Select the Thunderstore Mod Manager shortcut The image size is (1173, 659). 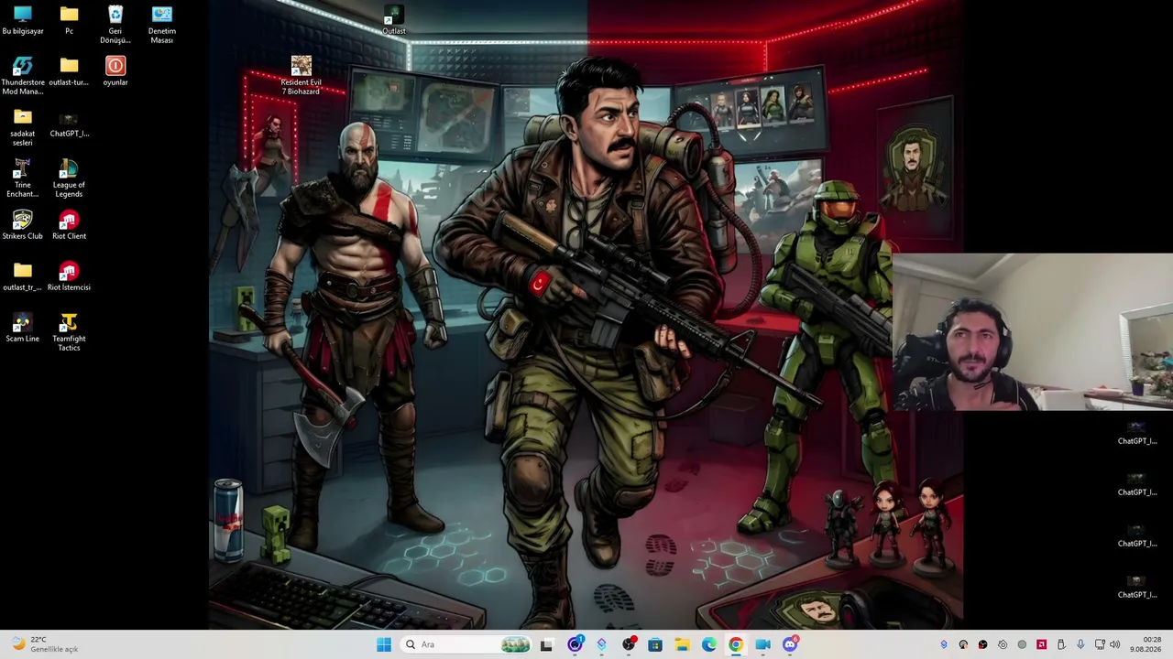pos(23,76)
